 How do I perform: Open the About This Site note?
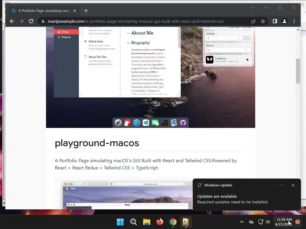[x=100, y=60]
